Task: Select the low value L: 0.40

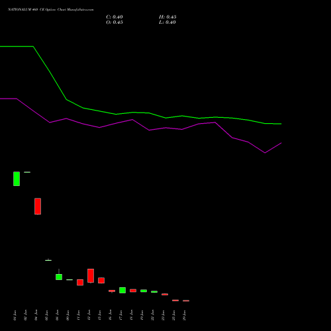Action: 167,23
